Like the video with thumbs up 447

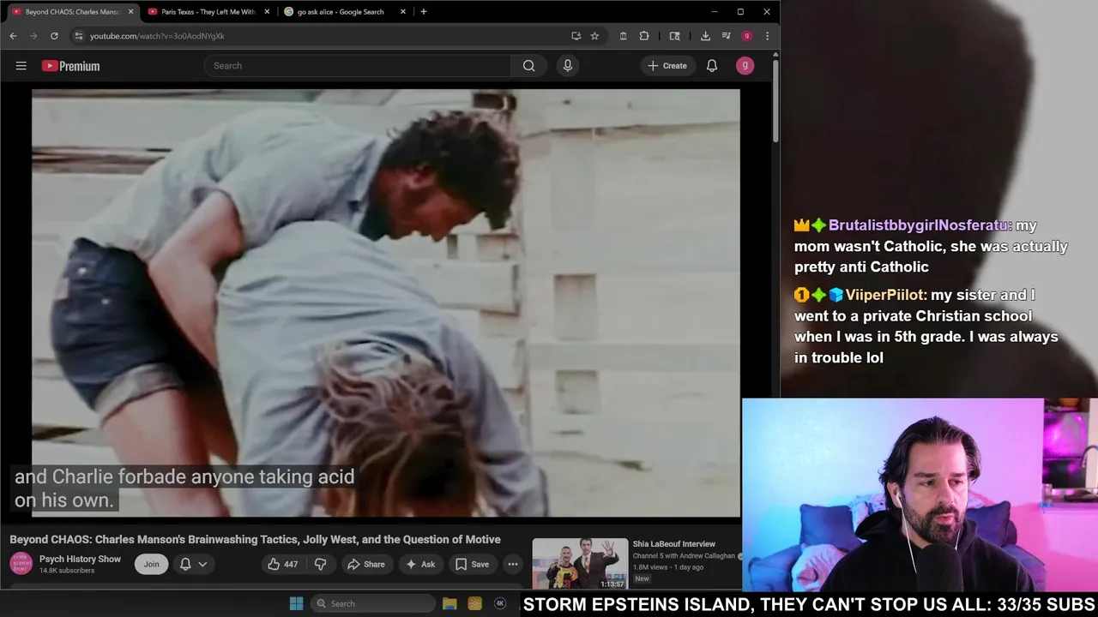(x=282, y=564)
